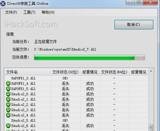The height and width of the screenshot is (131, 160).
Task: Maximize the DirectX修复工具 window
Action: point(139,2)
